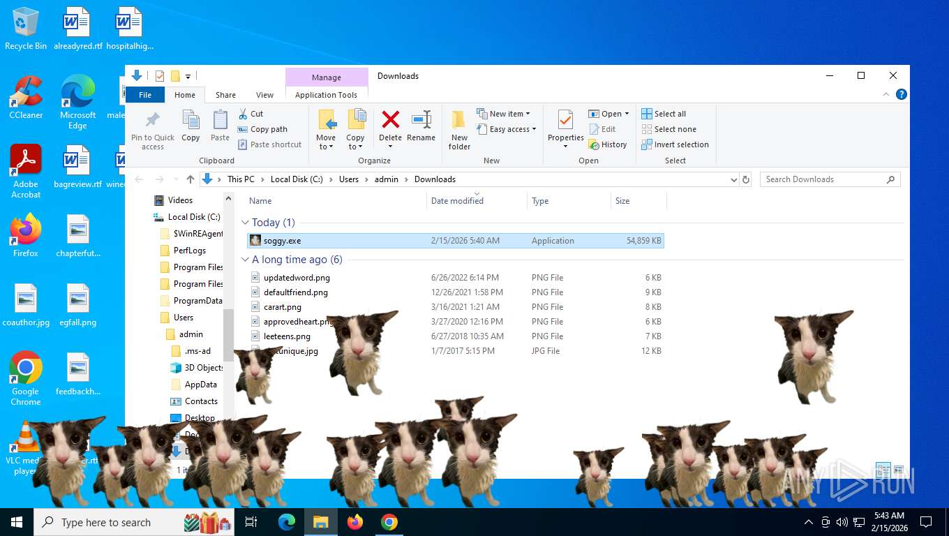Viewport: 949px width, 536px height.
Task: Open recent locations dropdown arrow
Action: tap(175, 179)
